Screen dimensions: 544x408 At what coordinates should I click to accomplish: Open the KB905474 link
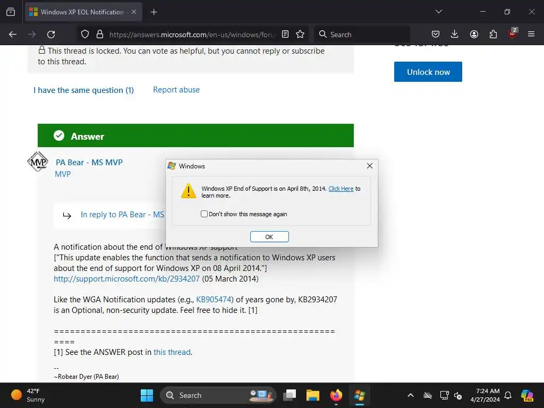pos(215,300)
